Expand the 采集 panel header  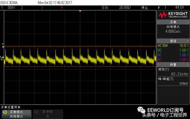coord(173,22)
